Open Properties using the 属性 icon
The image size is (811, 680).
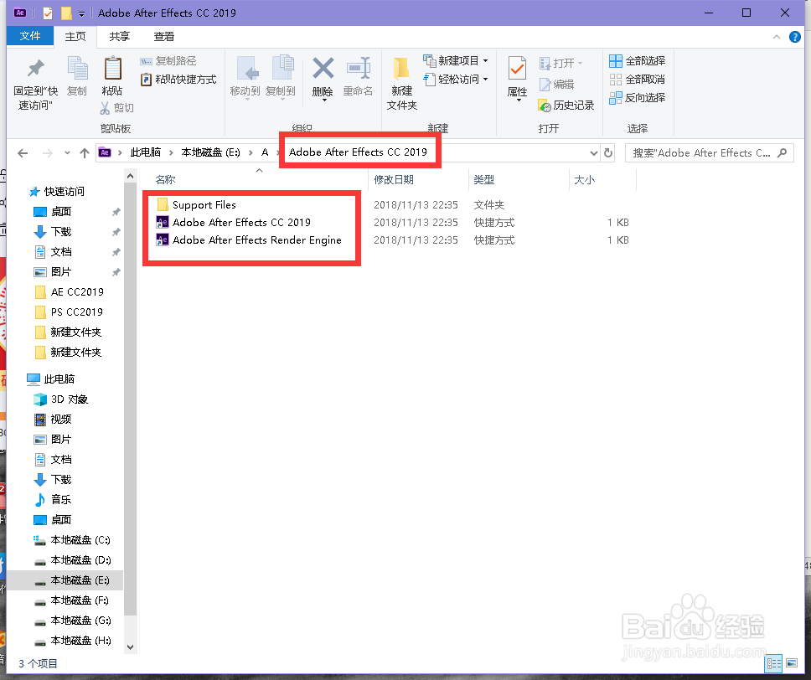517,75
